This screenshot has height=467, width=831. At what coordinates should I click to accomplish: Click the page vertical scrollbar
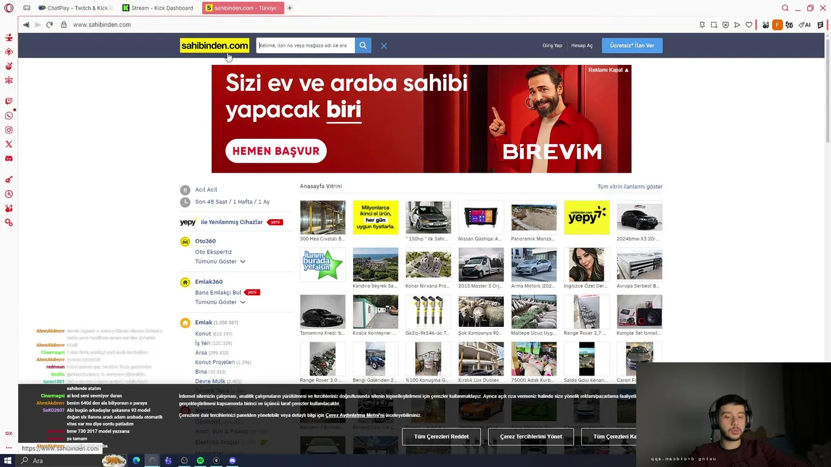(828, 91)
